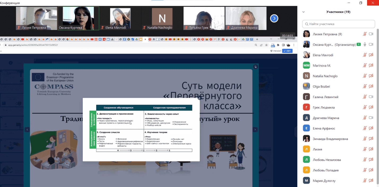Click the next video gallery arrow

(x=274, y=18)
